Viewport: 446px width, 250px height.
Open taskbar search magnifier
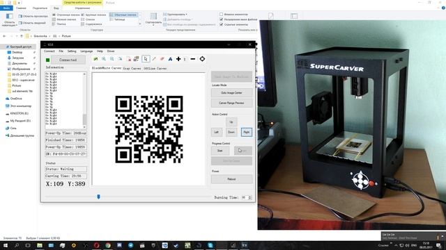[17, 245]
